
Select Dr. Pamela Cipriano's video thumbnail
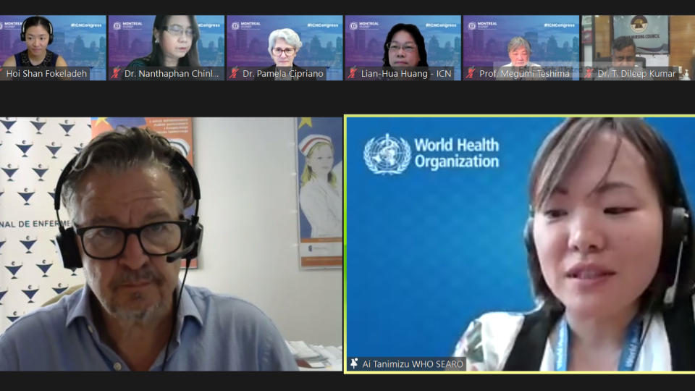tap(285, 48)
